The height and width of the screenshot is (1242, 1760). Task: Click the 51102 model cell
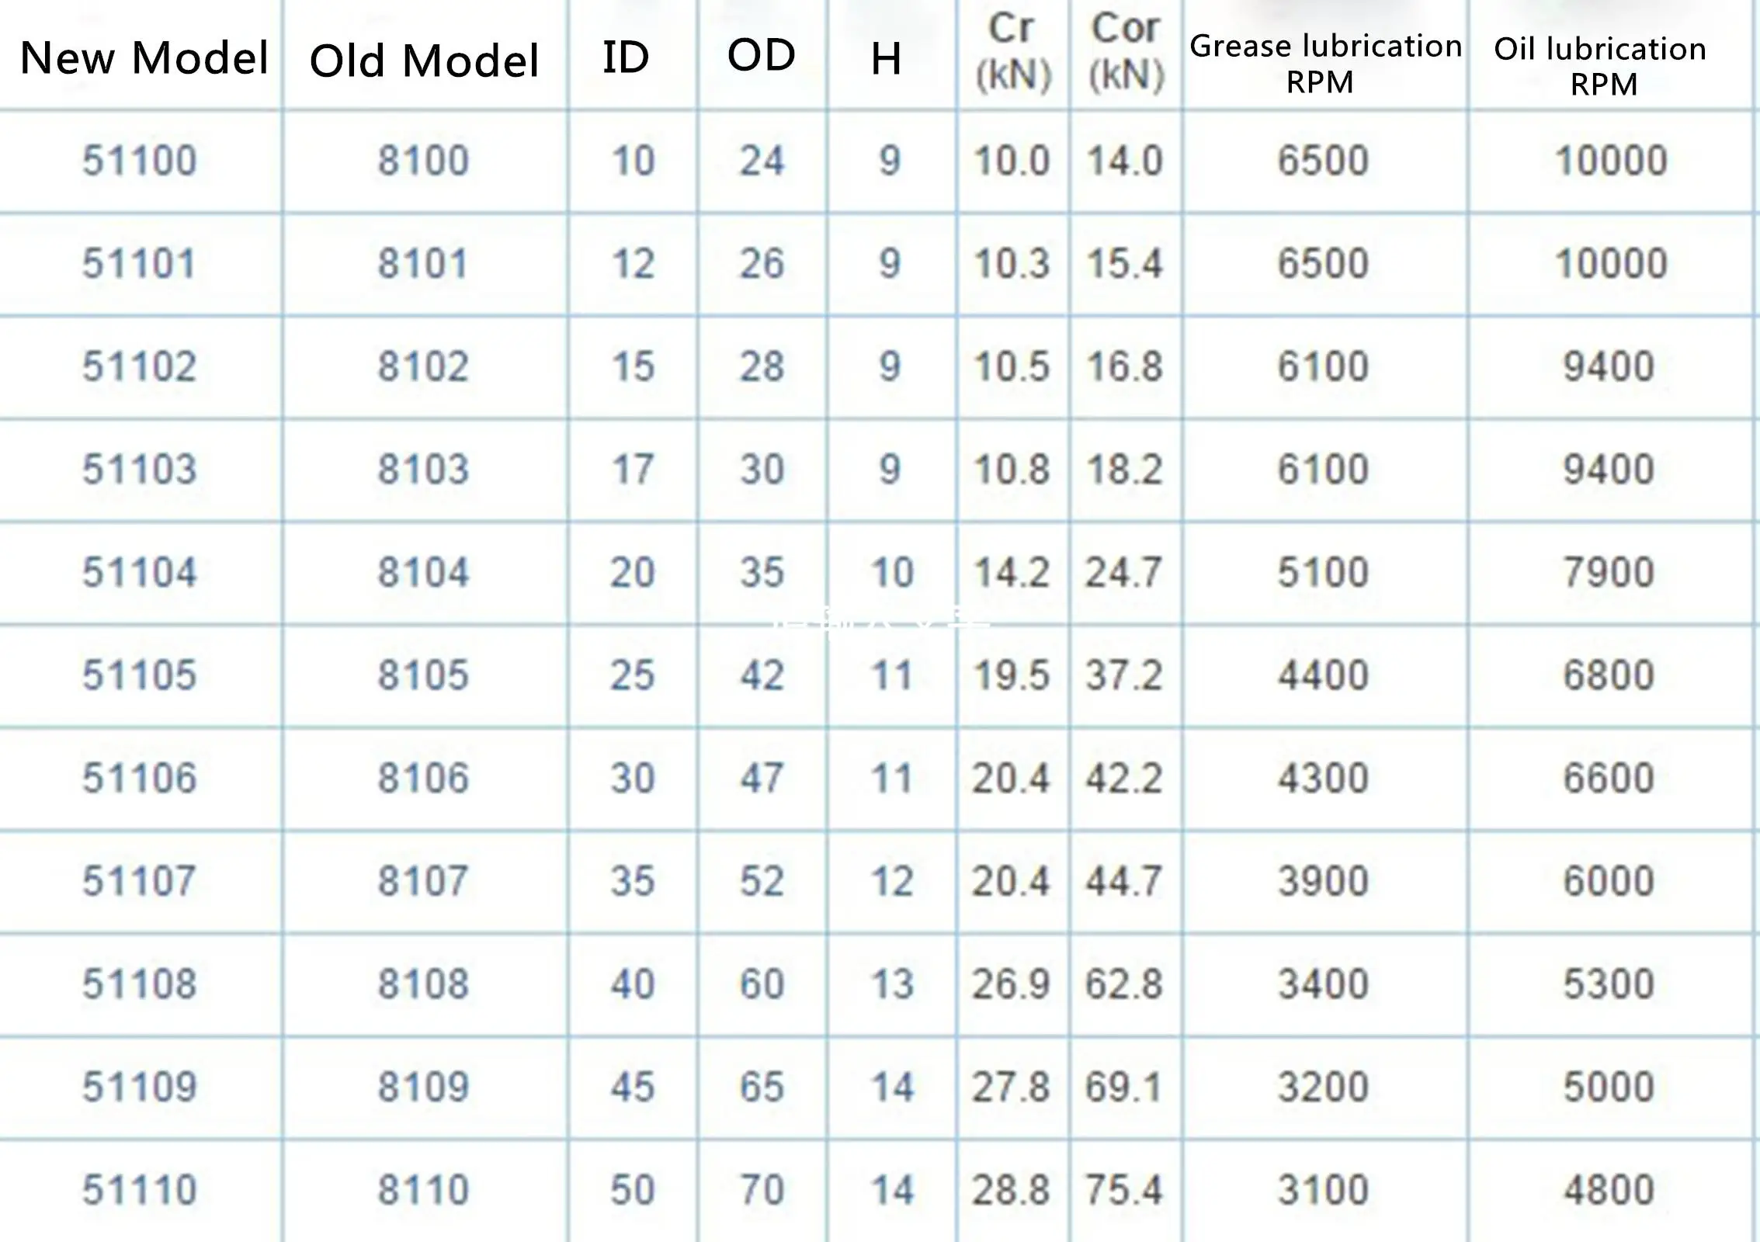[x=140, y=366]
